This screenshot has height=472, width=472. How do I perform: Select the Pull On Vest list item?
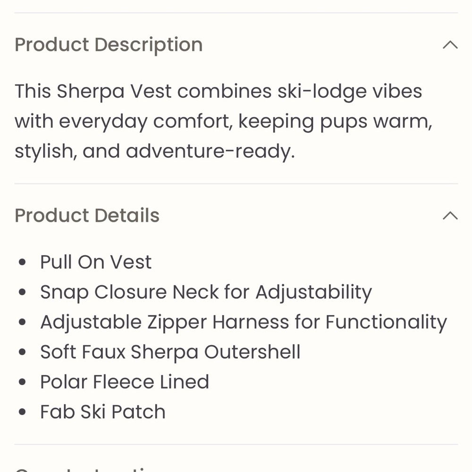tap(96, 262)
